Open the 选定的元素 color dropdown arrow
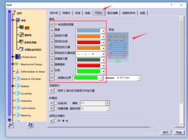This screenshot has height=140, width=188. (x=103, y=37)
